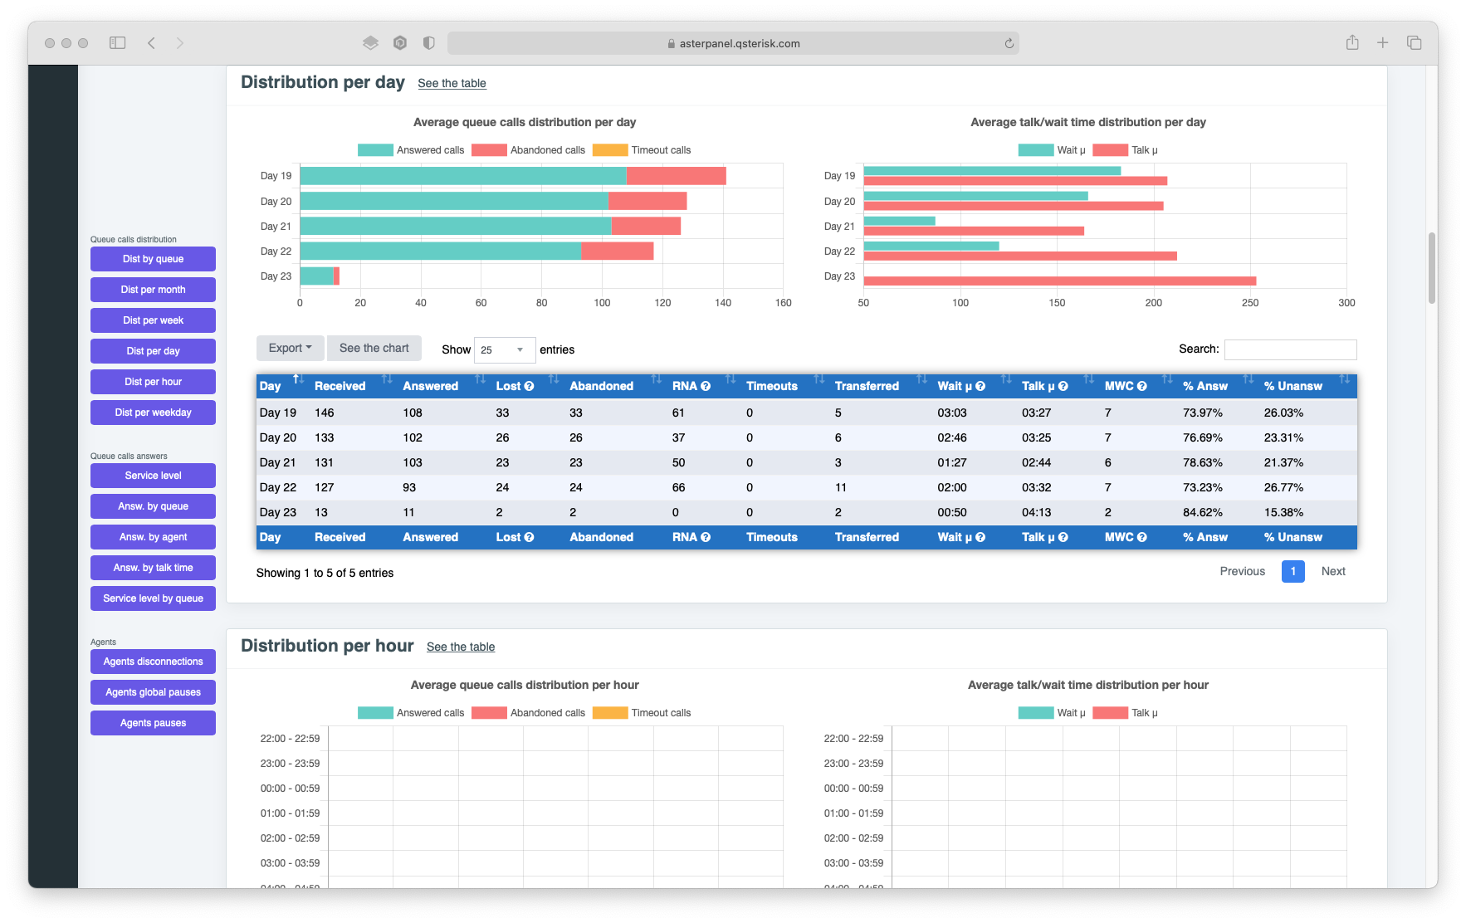Go to Previous page of table
The height and width of the screenshot is (923, 1466).
[x=1242, y=571]
